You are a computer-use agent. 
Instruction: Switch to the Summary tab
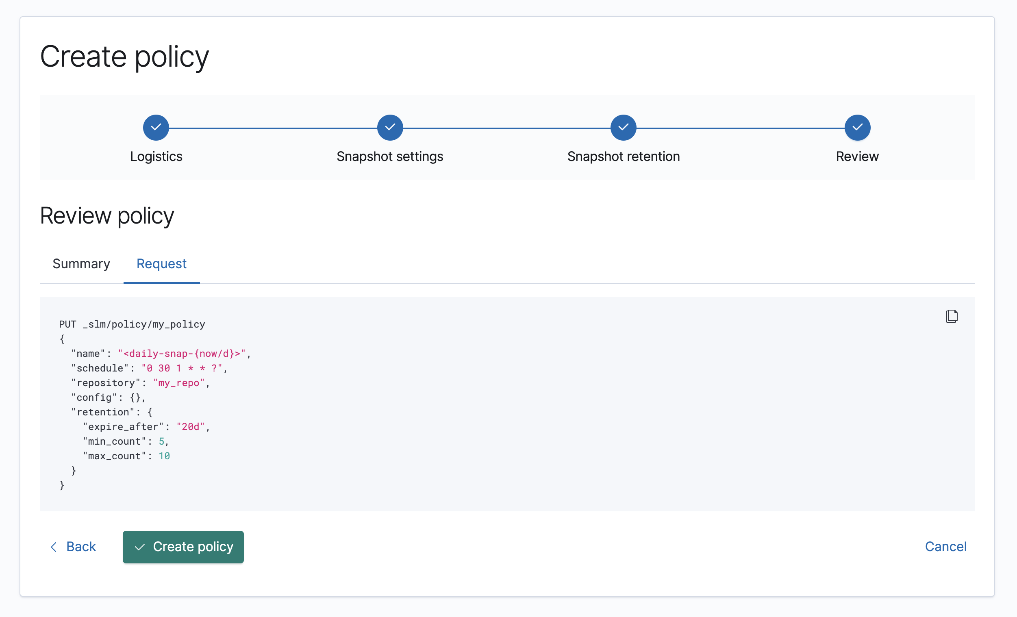tap(81, 264)
